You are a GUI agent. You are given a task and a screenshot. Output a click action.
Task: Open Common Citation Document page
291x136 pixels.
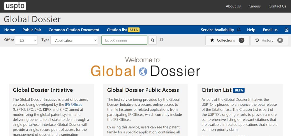coord(74,30)
